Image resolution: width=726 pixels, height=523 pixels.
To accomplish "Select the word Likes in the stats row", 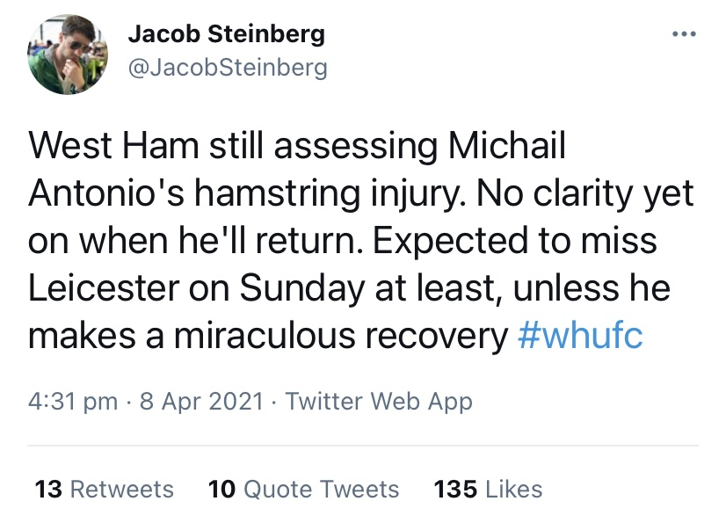I will coord(514,490).
